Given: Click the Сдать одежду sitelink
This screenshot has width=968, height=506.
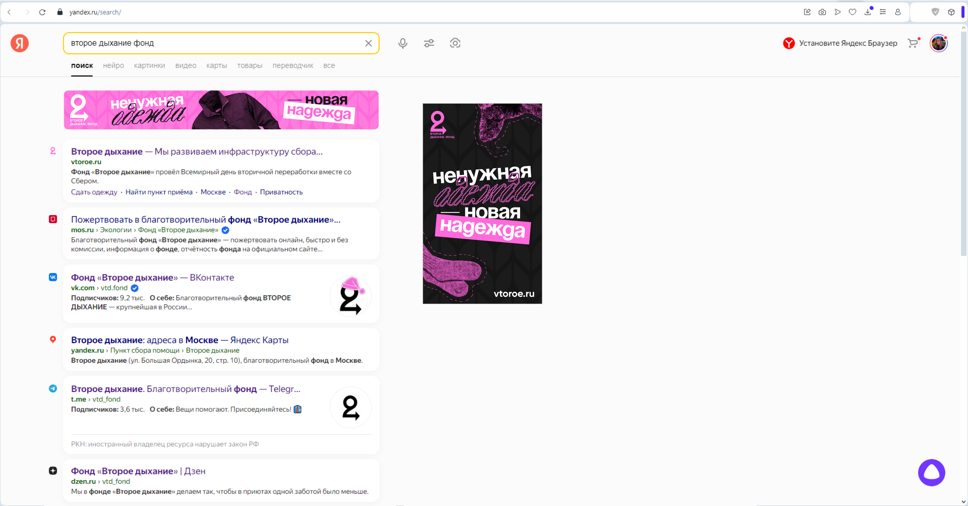Looking at the screenshot, I should pyautogui.click(x=94, y=192).
